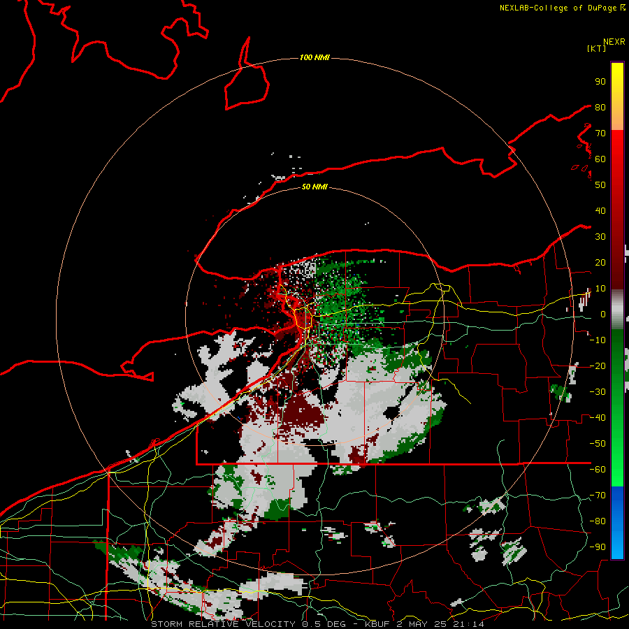
Task: Select the 80 knot scale label
Action: [x=600, y=107]
